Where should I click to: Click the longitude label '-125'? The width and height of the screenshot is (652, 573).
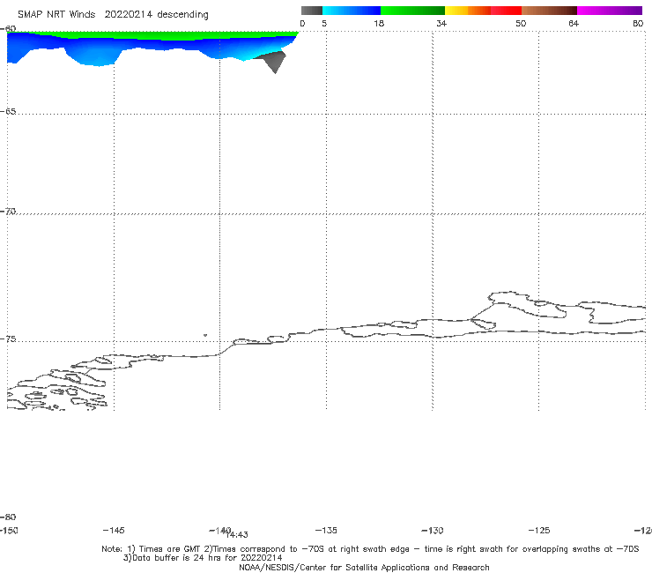point(539,530)
